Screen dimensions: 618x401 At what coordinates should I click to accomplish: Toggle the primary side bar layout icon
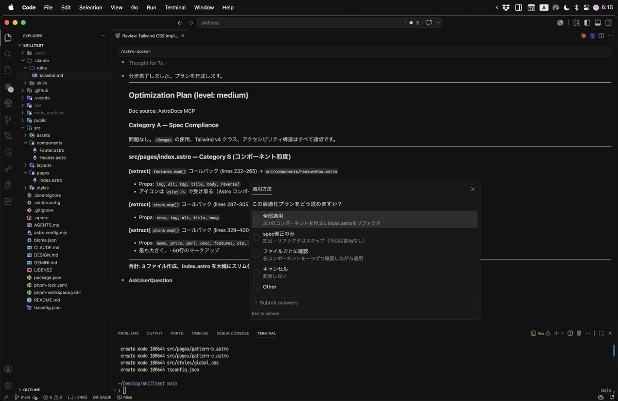coord(587,23)
